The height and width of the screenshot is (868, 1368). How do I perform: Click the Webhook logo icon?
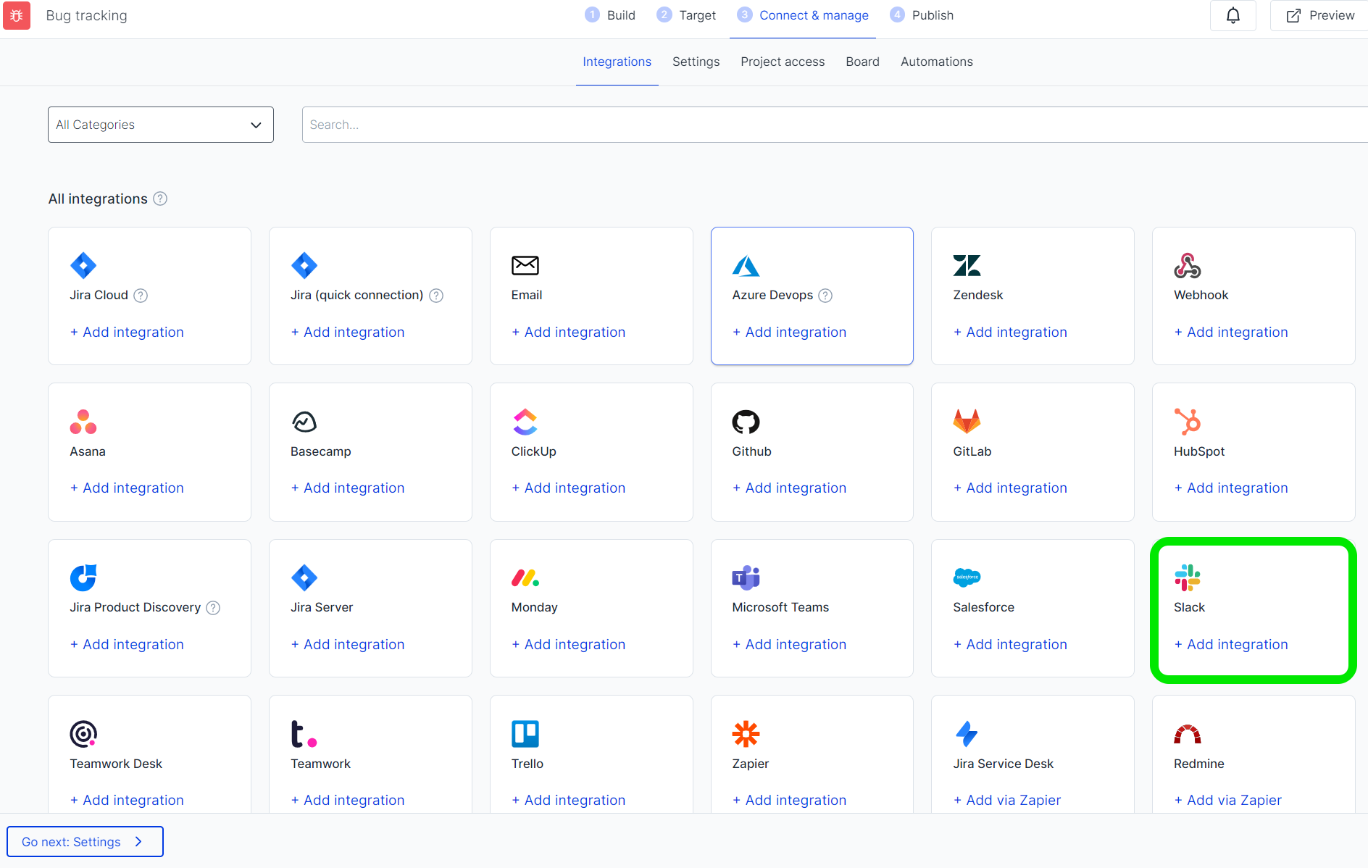pos(1188,265)
